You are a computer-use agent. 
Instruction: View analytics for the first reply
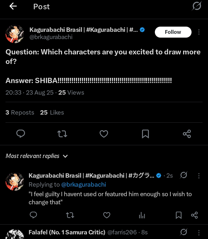142,215
